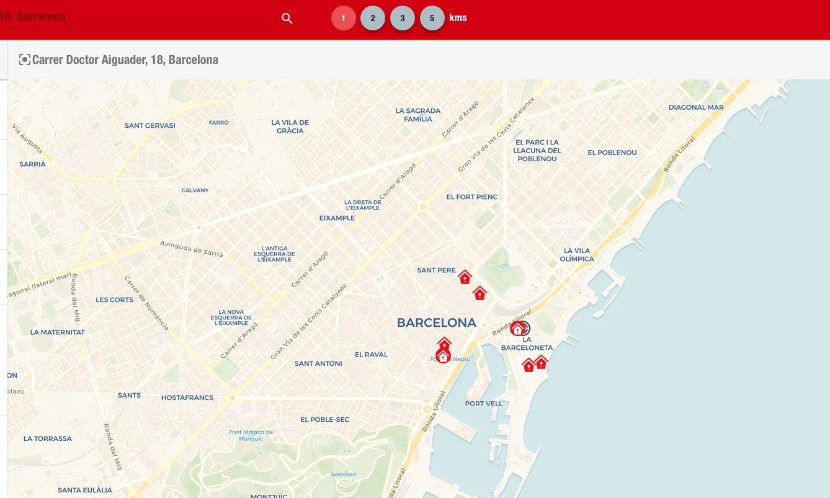Click the upper stacked marker near Font de Neptú

[444, 342]
